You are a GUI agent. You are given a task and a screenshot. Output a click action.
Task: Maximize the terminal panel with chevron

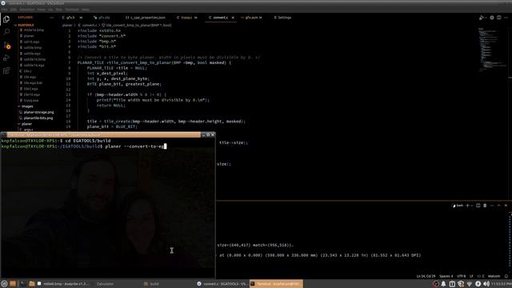(498, 206)
